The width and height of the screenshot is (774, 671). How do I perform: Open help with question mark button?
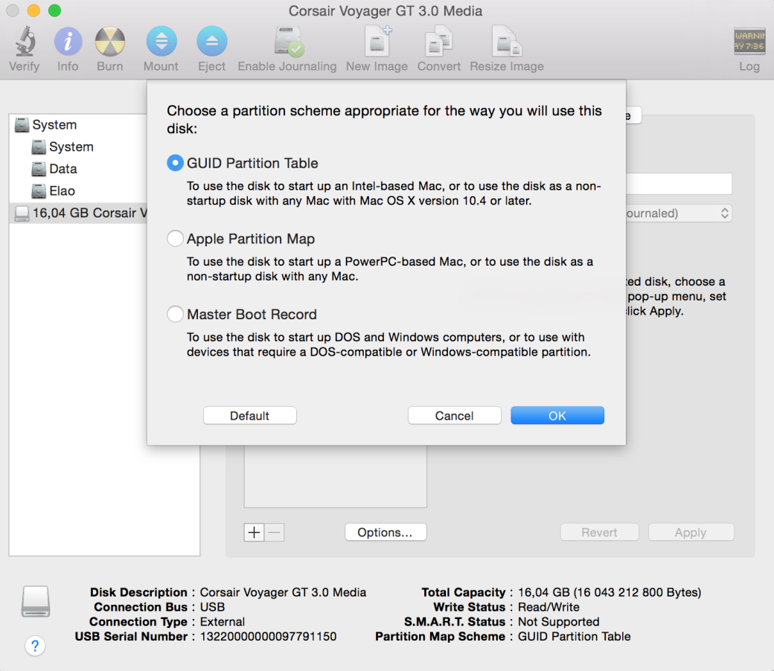point(35,646)
